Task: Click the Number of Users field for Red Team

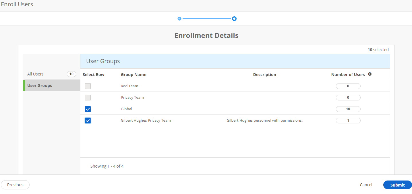Action: (348, 86)
